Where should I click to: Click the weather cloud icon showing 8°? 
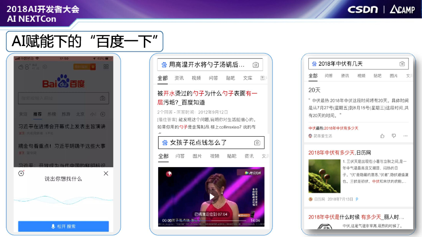[21, 67]
